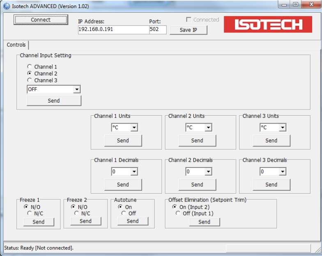The height and width of the screenshot is (256, 322).
Task: Send the Autotune setting
Action: (133, 221)
